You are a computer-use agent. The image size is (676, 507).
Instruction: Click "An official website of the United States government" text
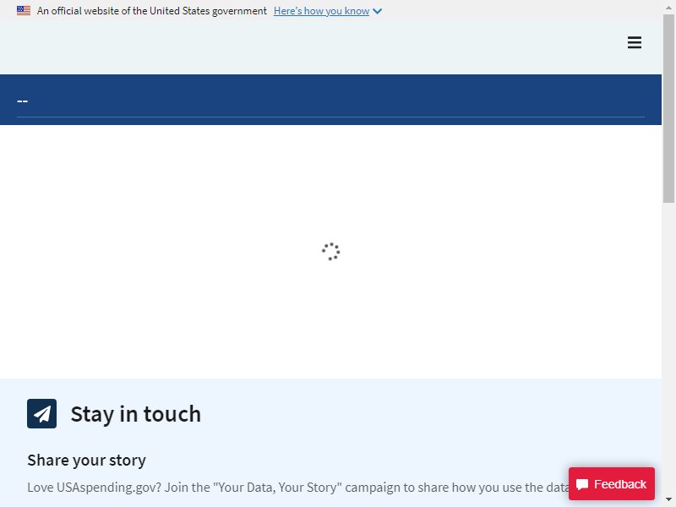tap(152, 11)
